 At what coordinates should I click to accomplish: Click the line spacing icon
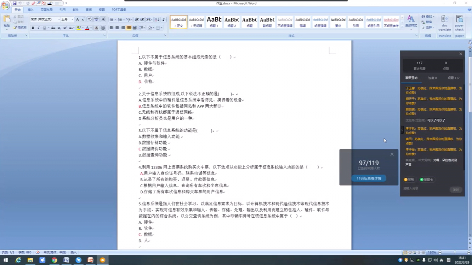pos(142,28)
